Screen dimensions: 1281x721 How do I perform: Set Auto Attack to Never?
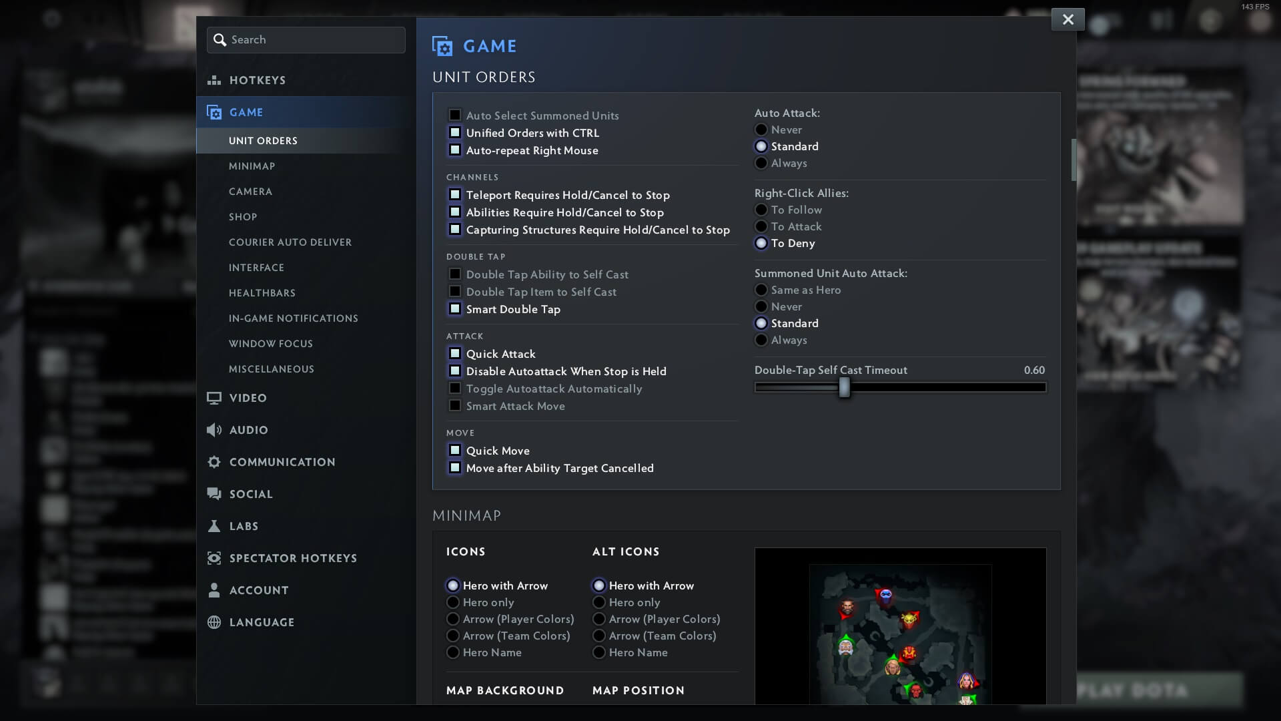coord(761,130)
